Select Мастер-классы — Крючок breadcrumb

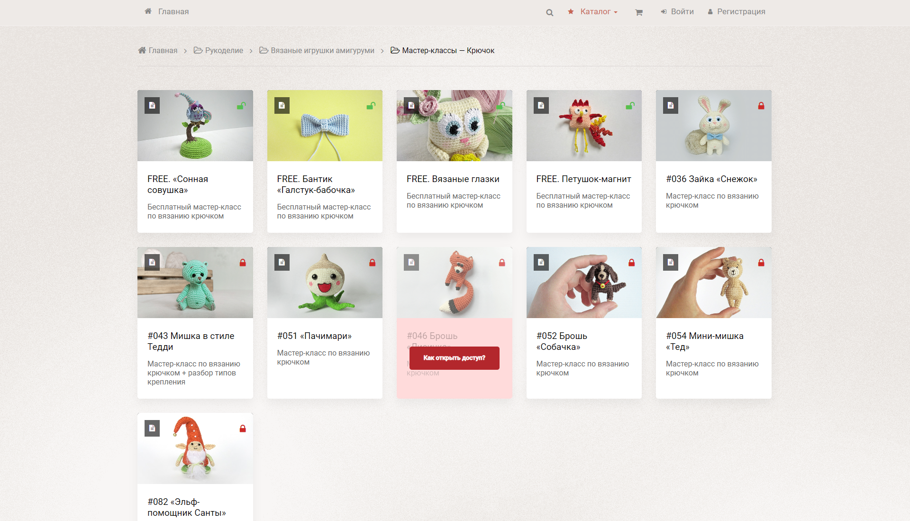[442, 50]
